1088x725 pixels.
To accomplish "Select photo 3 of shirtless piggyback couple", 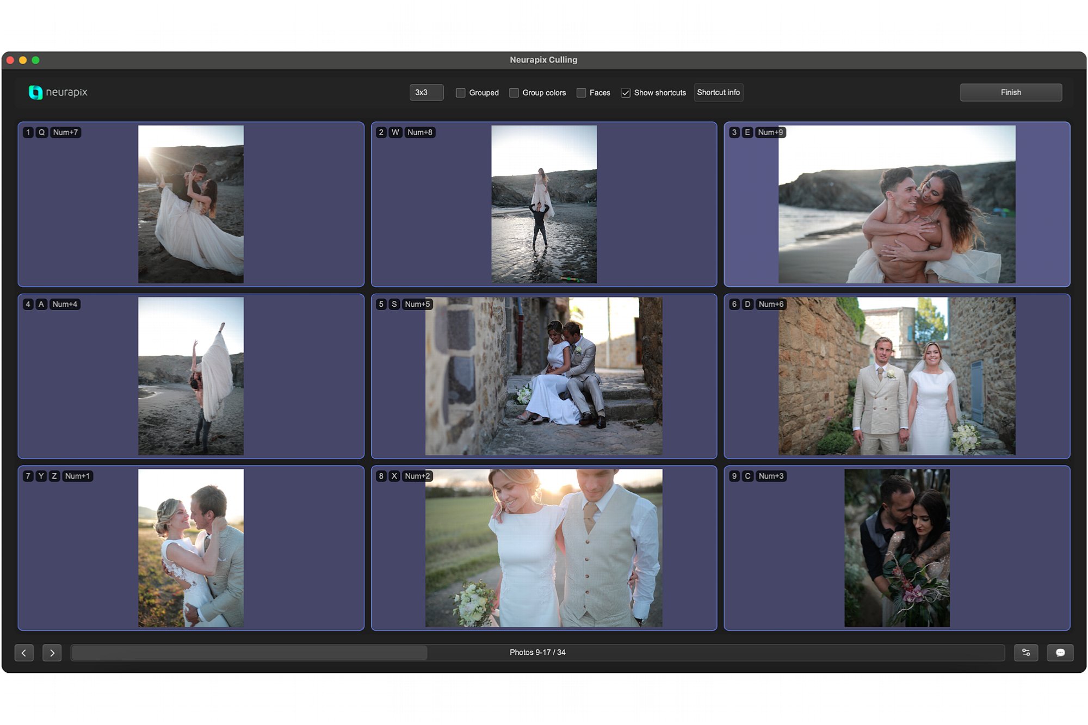I will pyautogui.click(x=897, y=205).
